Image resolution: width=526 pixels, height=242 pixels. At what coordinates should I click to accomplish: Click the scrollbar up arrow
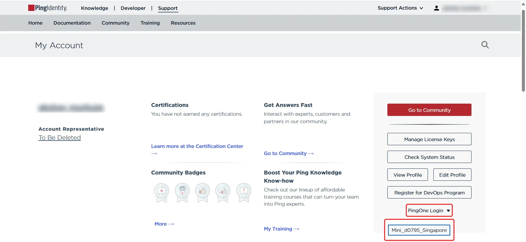pos(523,4)
